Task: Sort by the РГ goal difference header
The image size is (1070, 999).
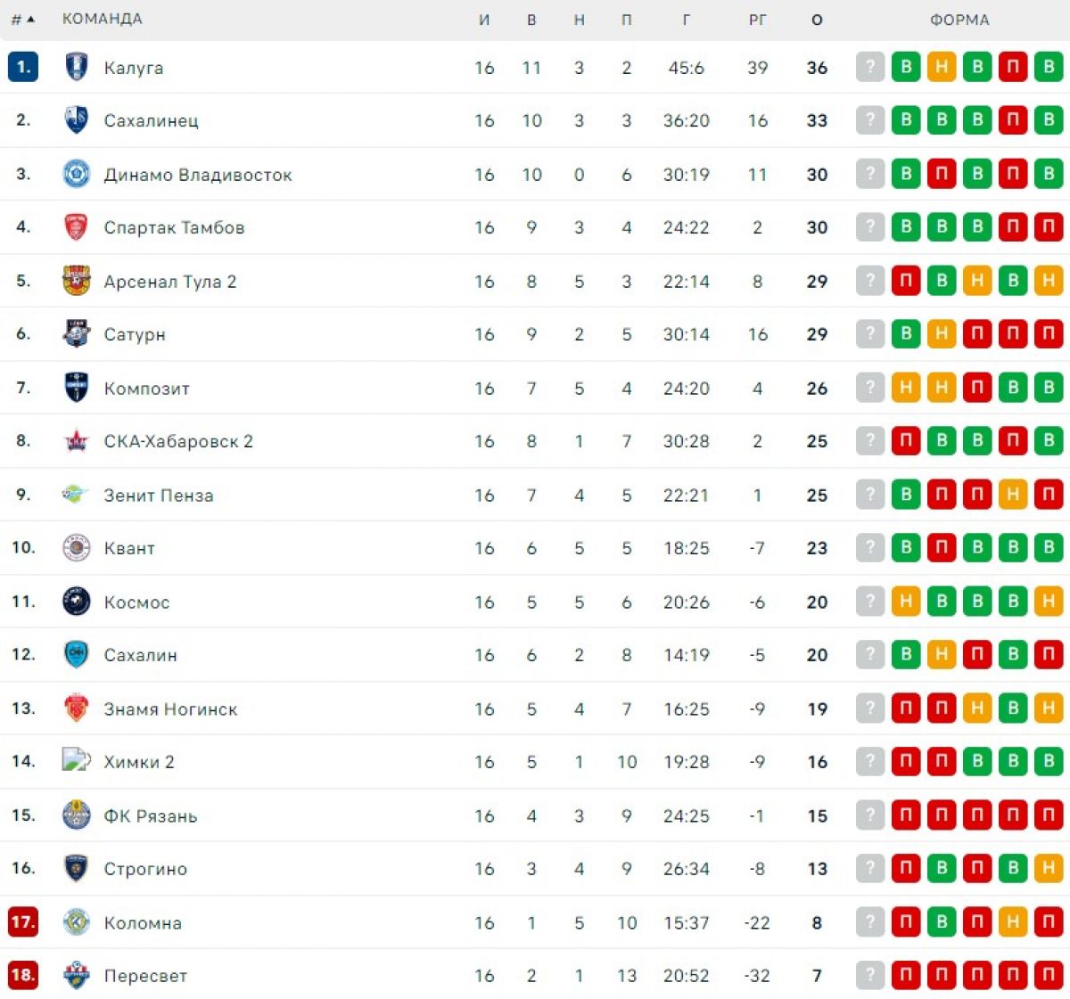Action: 757,20
